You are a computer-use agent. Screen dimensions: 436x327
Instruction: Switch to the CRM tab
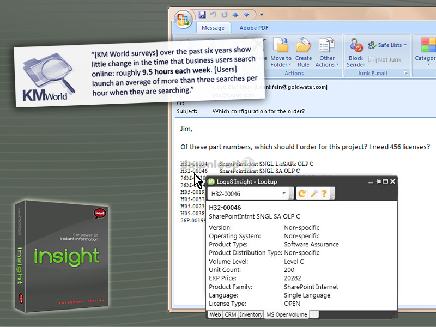tap(230, 314)
